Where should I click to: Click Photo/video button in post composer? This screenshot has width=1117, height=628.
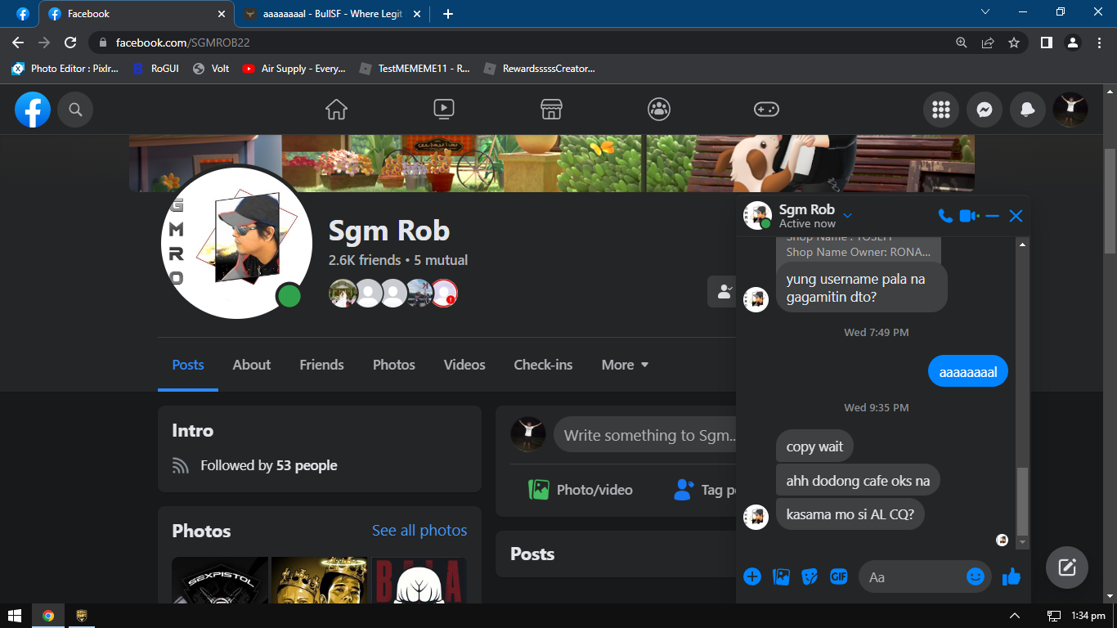pyautogui.click(x=581, y=490)
